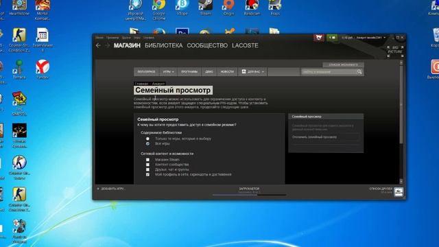Enable the 'Друзья, чат и группы' checkbox
The image size is (439, 247).
tap(147, 169)
